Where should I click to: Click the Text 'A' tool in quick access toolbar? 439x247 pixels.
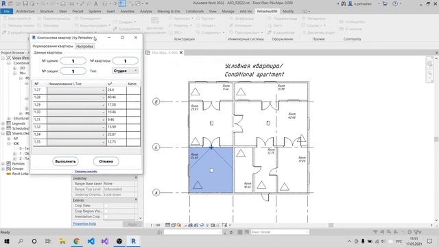[x=96, y=3]
